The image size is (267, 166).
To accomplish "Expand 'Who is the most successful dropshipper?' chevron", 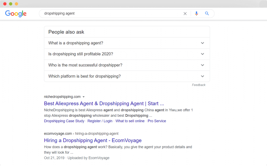I will point(202,65).
